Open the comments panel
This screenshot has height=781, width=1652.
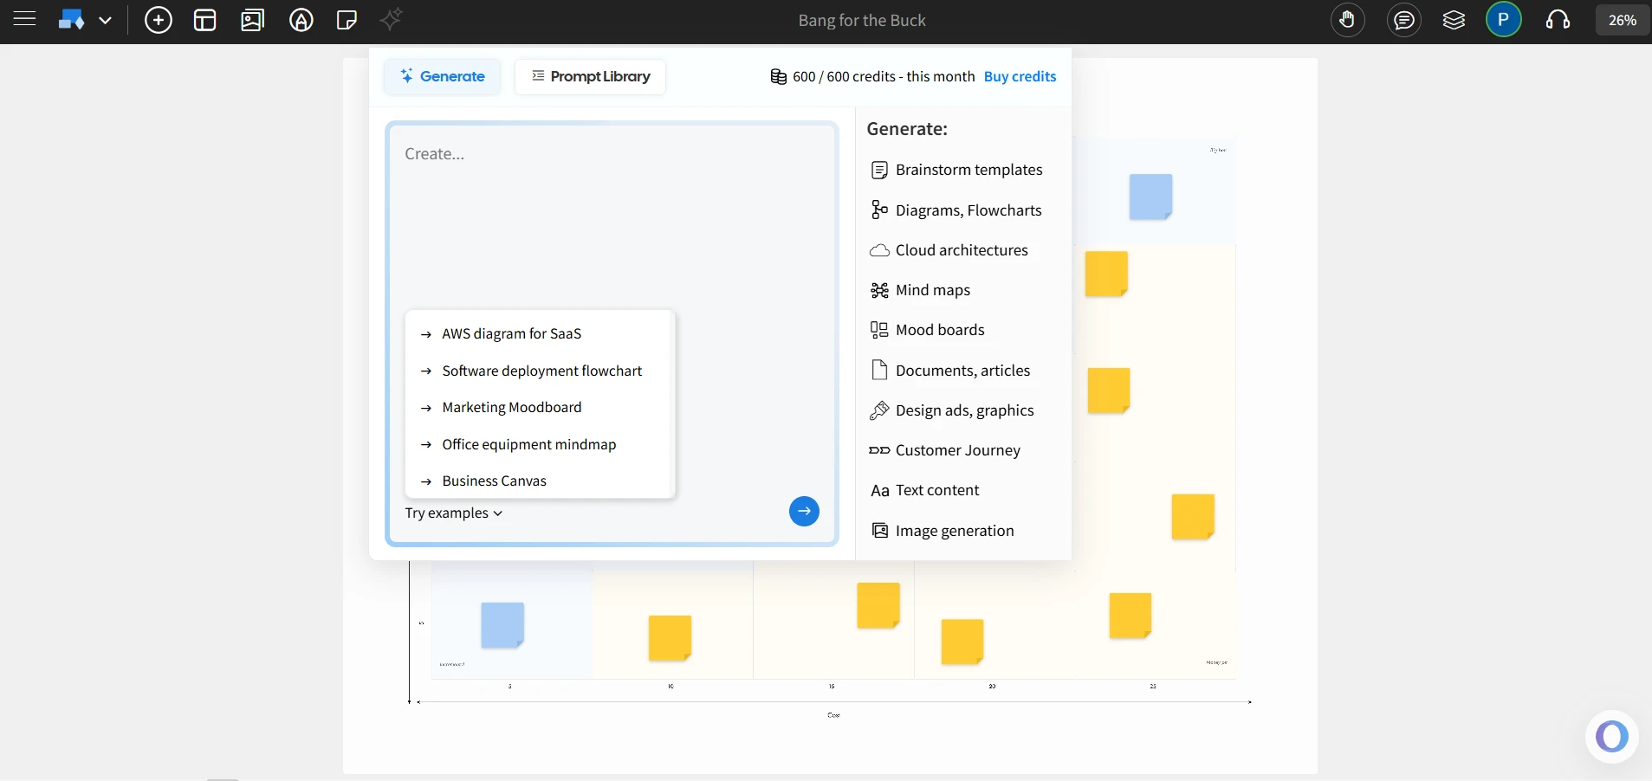click(x=1403, y=20)
